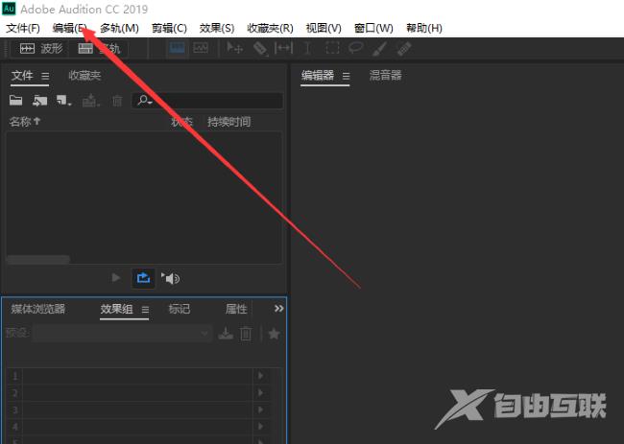Toggle the auto-play speaker button
Viewport: 624px width, 444px height.
171,278
